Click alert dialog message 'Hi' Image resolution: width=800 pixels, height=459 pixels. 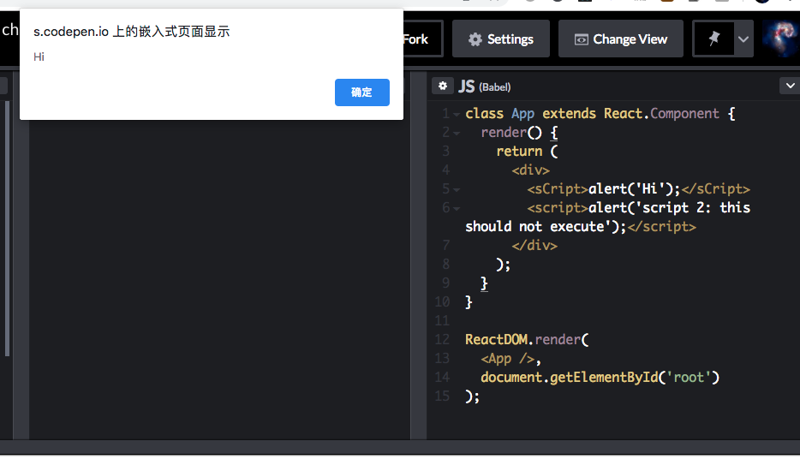[x=39, y=57]
